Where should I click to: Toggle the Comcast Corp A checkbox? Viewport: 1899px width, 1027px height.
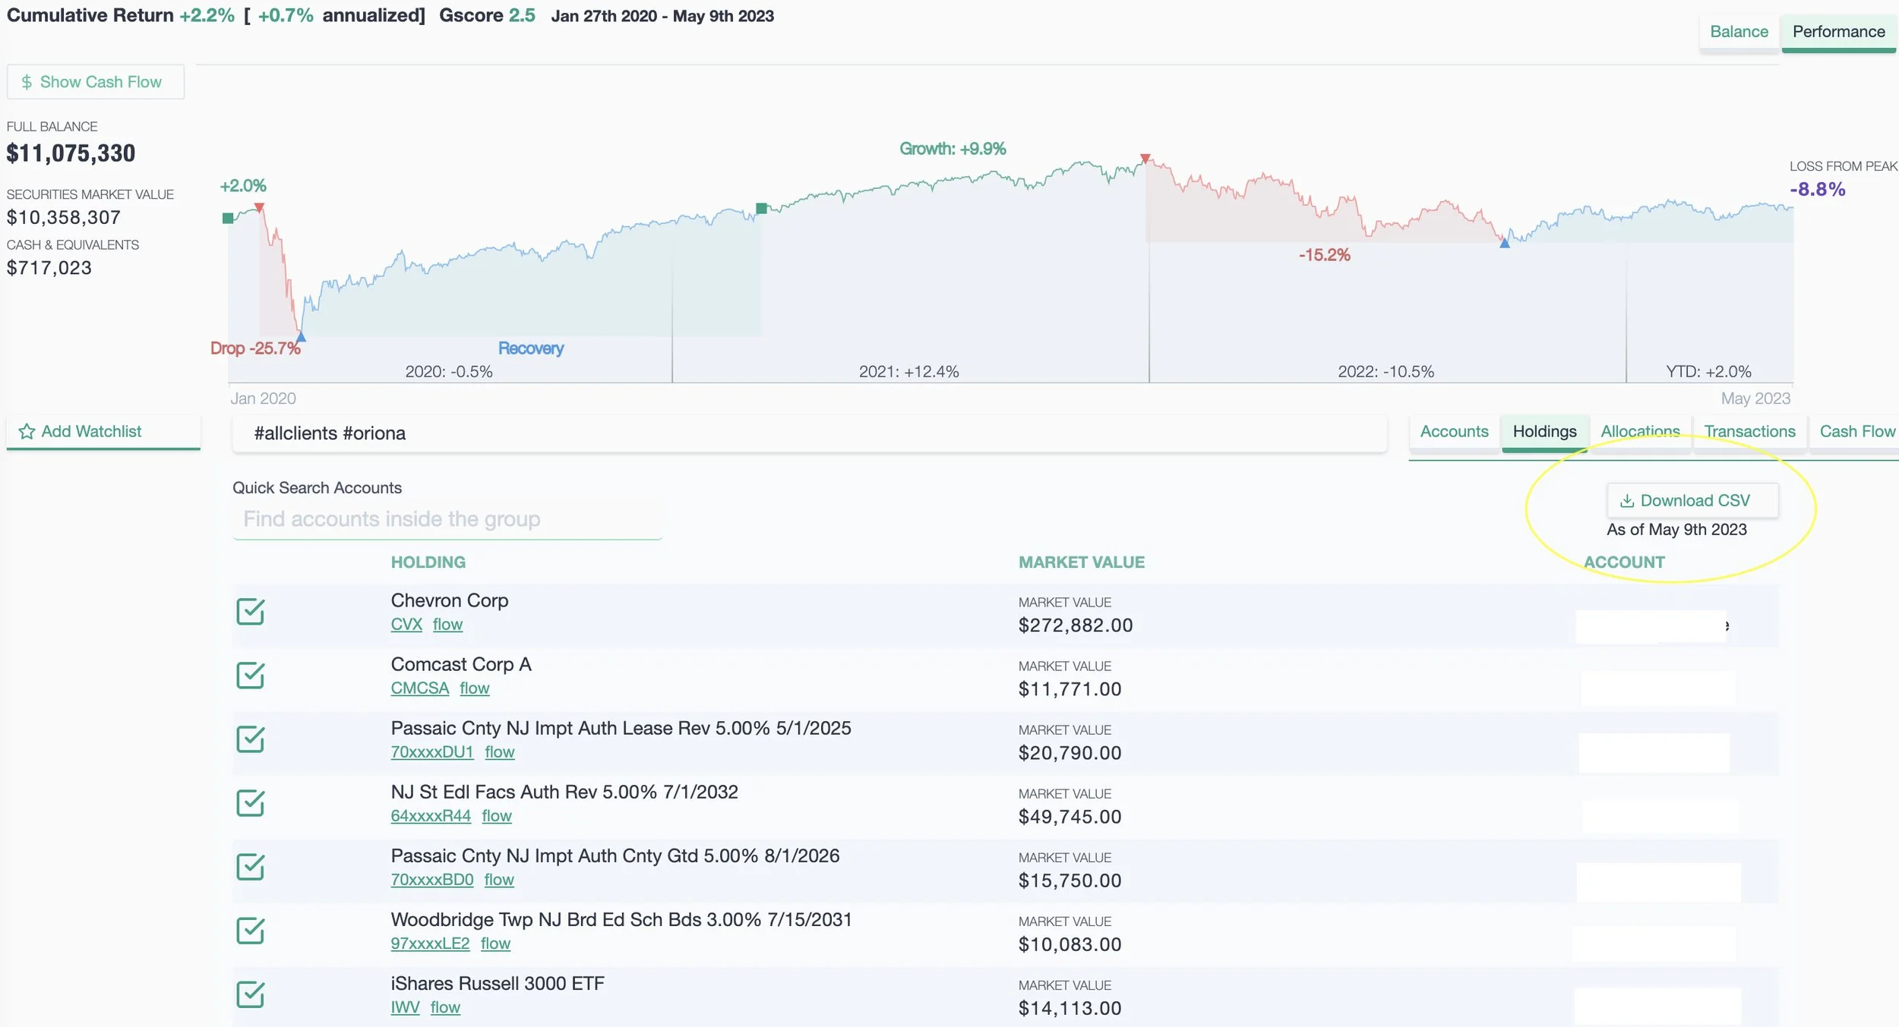[250, 675]
